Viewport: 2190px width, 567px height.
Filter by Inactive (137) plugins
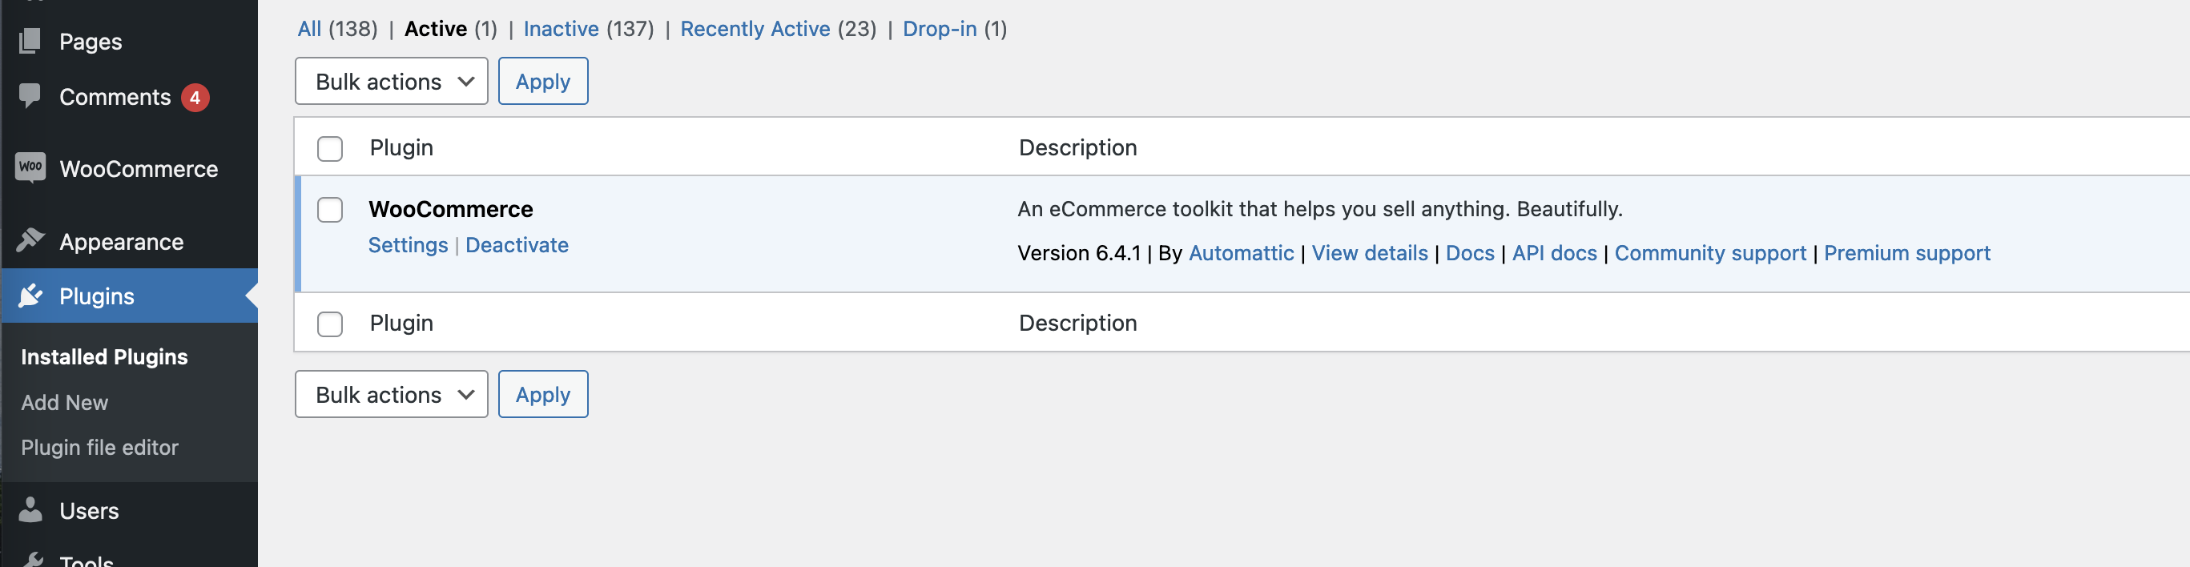click(x=588, y=29)
